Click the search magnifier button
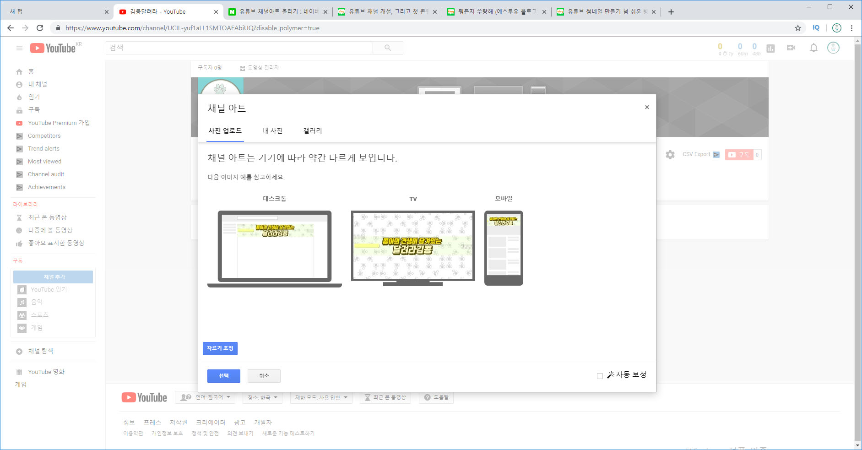Viewport: 862px width, 450px height. click(x=388, y=48)
